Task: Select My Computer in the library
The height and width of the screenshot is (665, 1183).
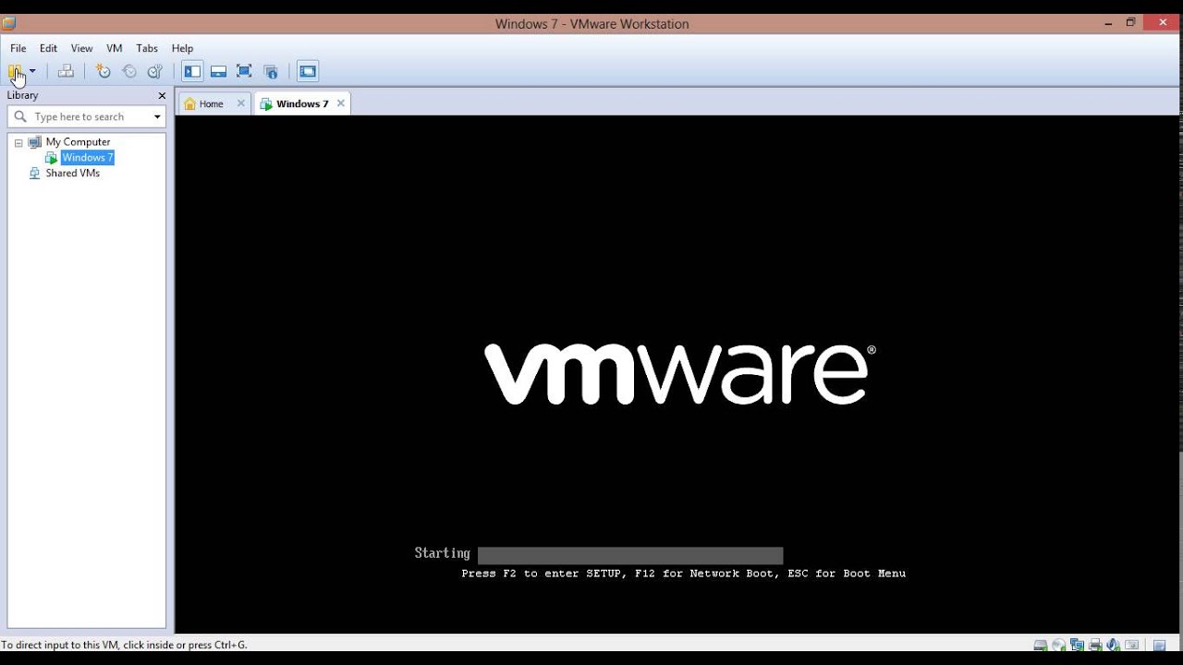Action: coord(78,142)
